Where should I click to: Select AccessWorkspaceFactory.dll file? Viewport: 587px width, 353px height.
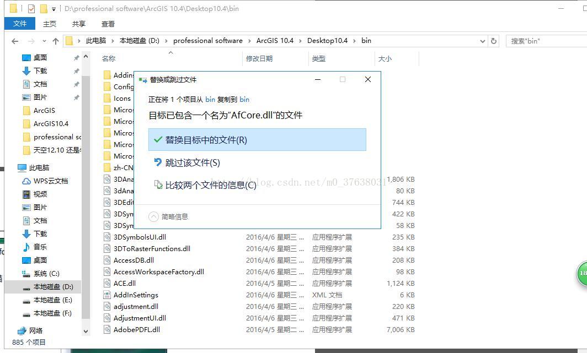[159, 271]
